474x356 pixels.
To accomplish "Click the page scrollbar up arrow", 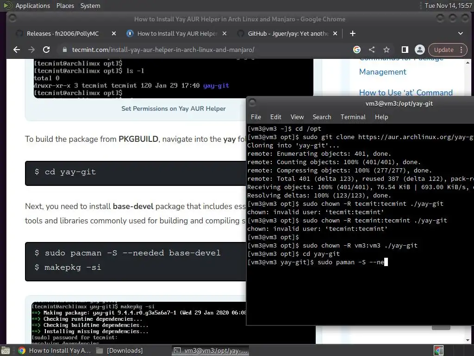I will [468, 63].
